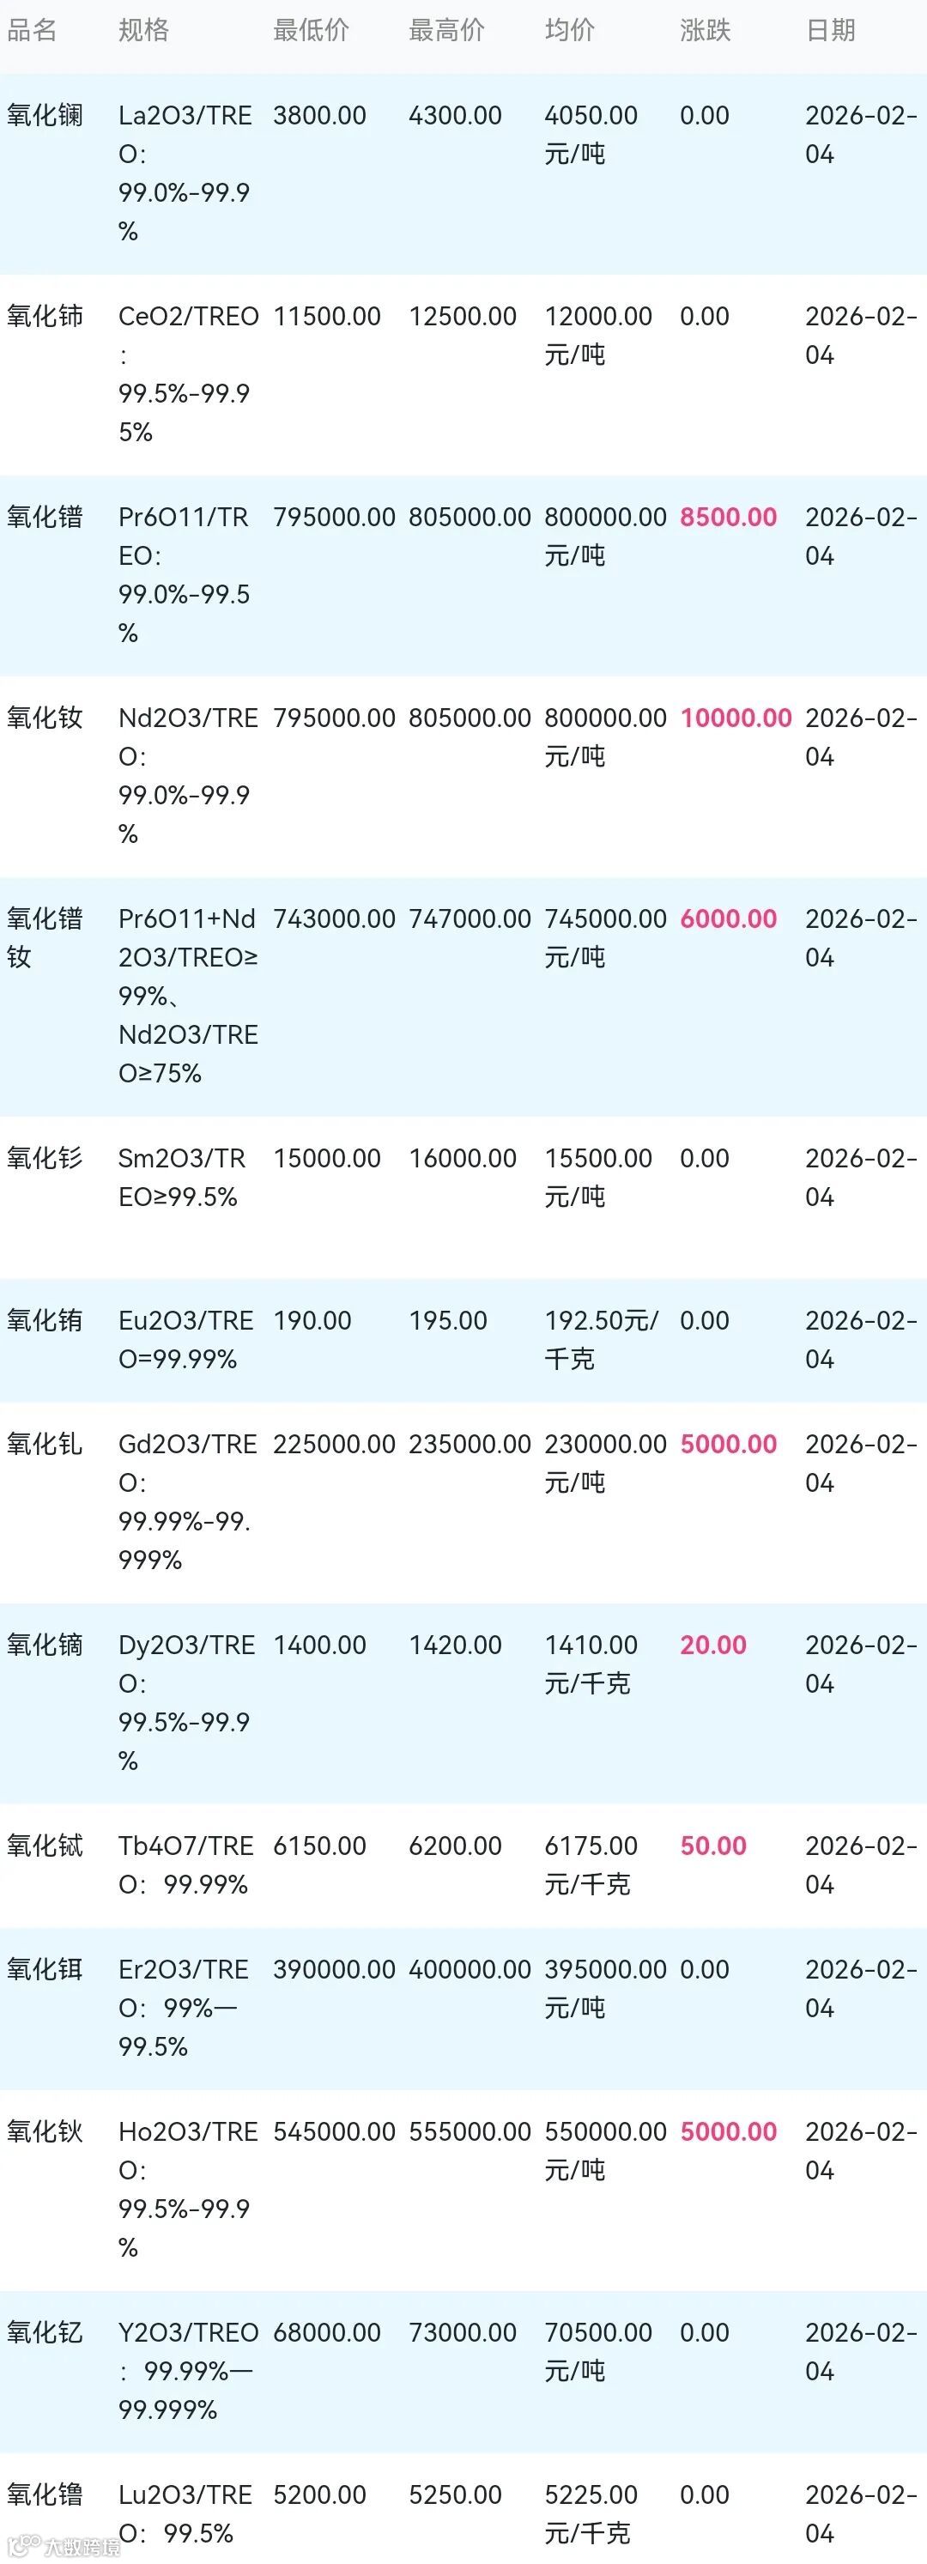The image size is (927, 2564).
Task: Click the 品名 column header
Action: [32, 30]
